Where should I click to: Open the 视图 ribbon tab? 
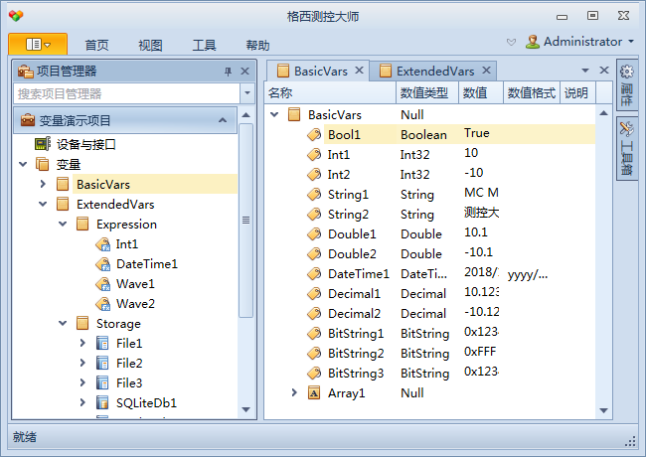coord(150,45)
